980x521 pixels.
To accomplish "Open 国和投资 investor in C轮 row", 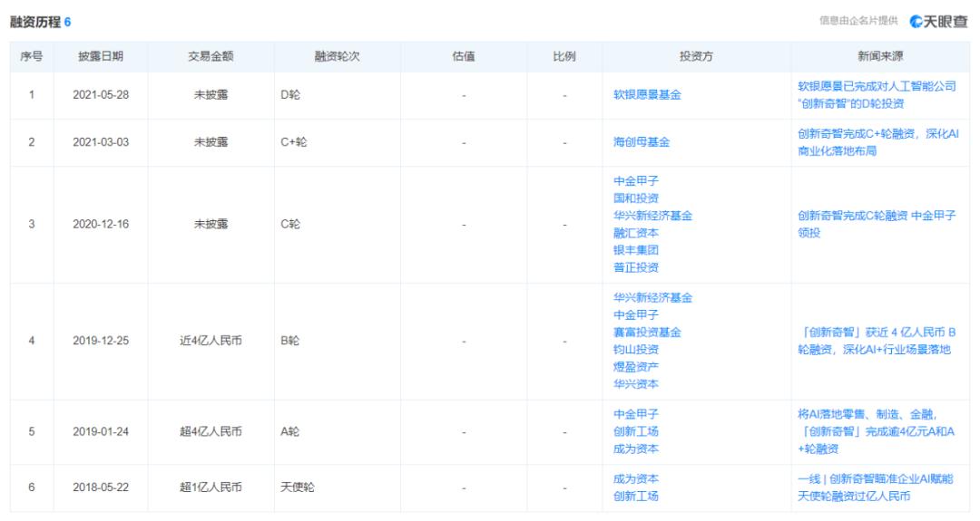I will coord(635,198).
